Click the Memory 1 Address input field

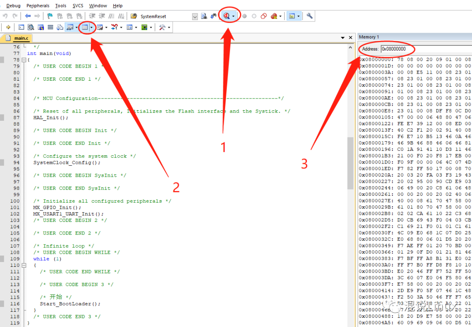click(x=426, y=49)
